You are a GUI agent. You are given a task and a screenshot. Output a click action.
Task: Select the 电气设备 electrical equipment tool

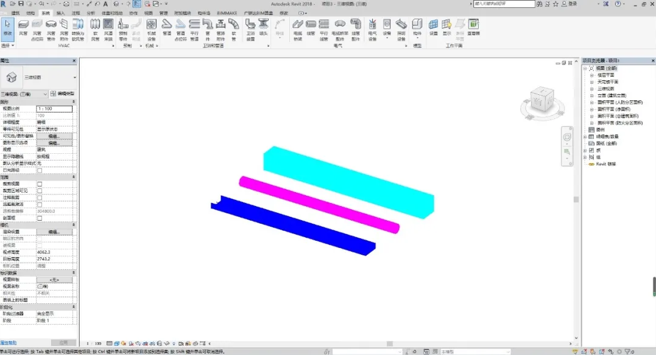click(x=372, y=30)
